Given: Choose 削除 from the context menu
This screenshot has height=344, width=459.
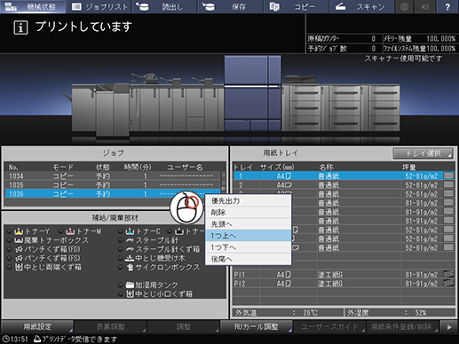Looking at the screenshot, I should 249,213.
